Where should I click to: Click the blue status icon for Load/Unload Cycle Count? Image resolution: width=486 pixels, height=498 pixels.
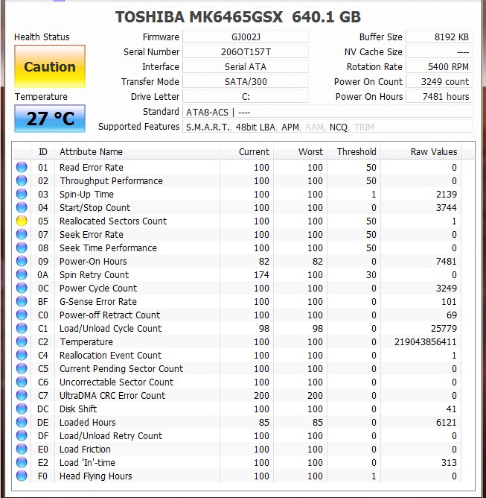click(22, 328)
